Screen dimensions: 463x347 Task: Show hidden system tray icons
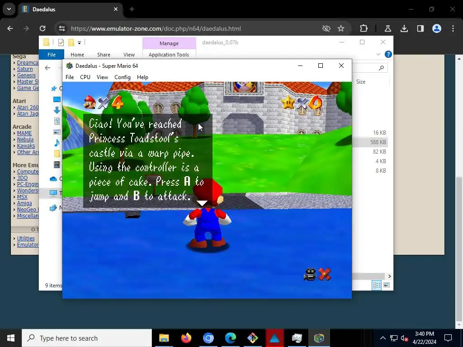pos(383,338)
